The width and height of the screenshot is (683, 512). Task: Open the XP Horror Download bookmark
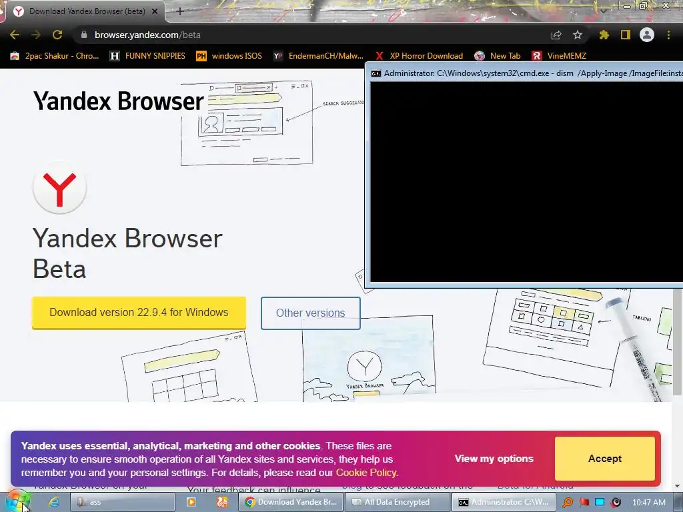419,56
